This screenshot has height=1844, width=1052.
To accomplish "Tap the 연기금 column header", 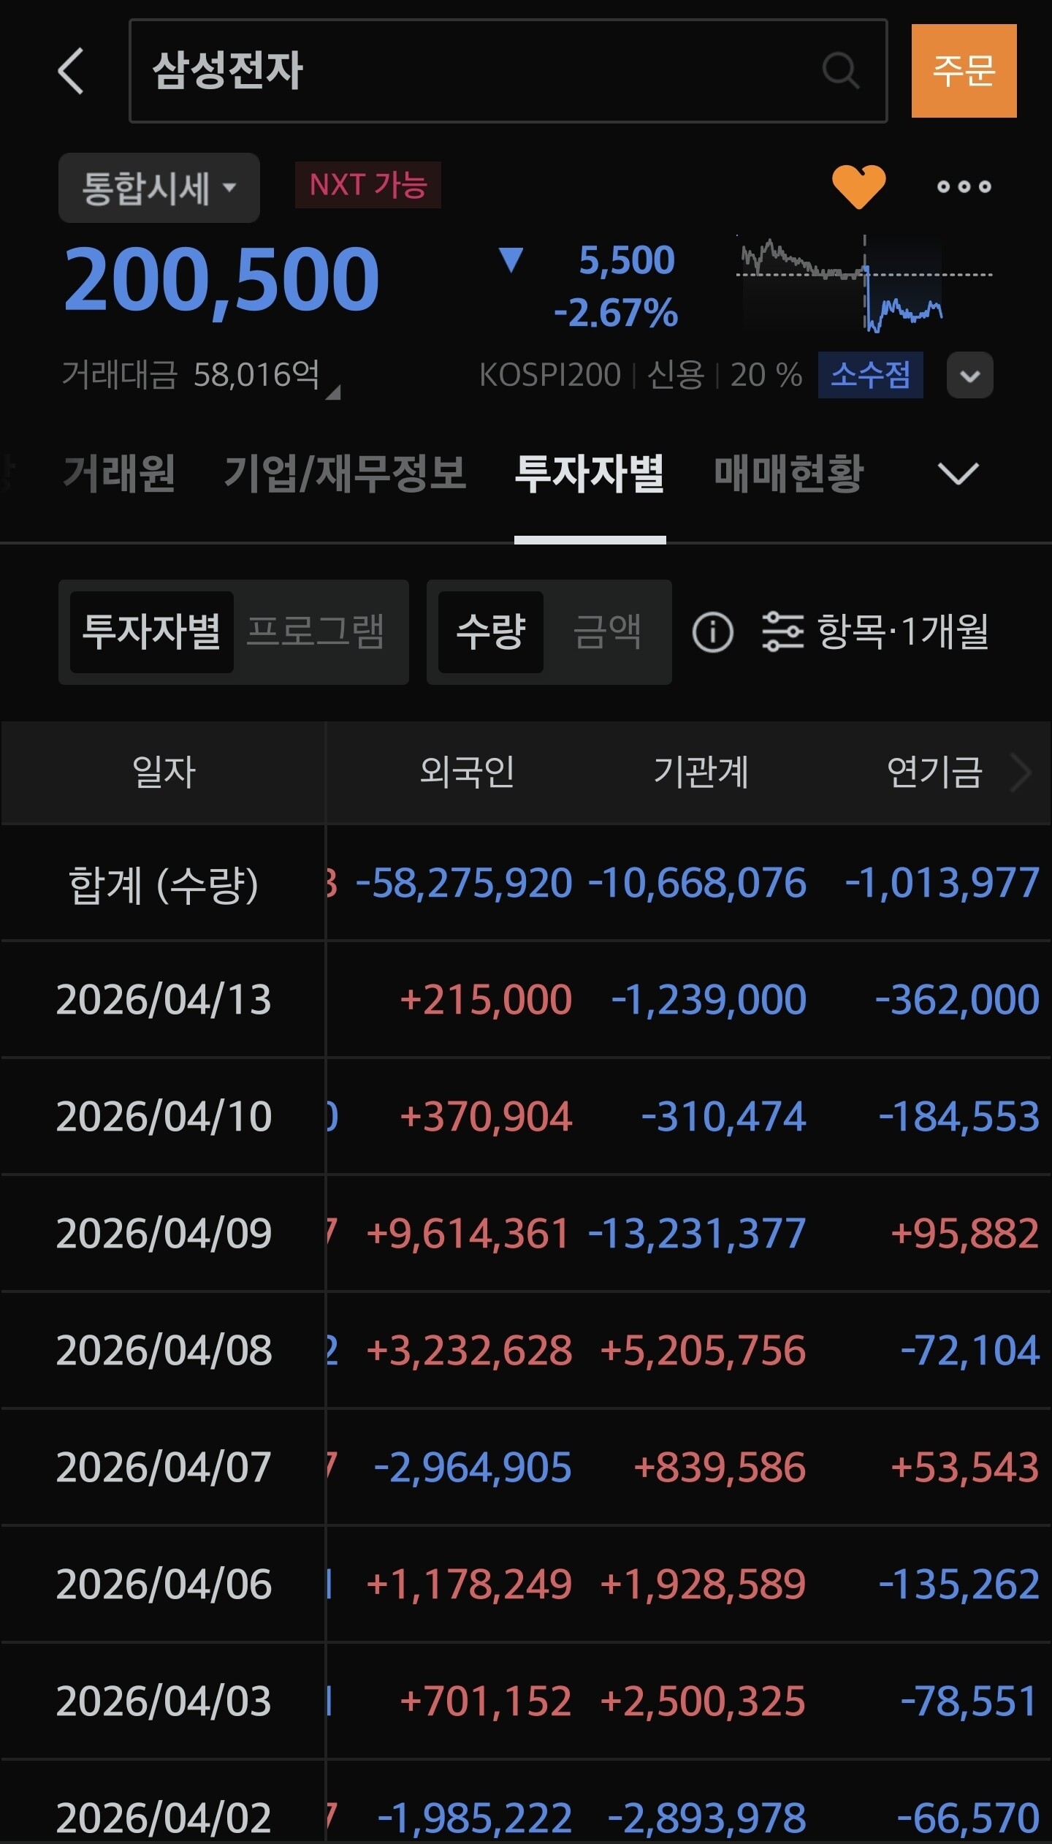I will point(934,773).
